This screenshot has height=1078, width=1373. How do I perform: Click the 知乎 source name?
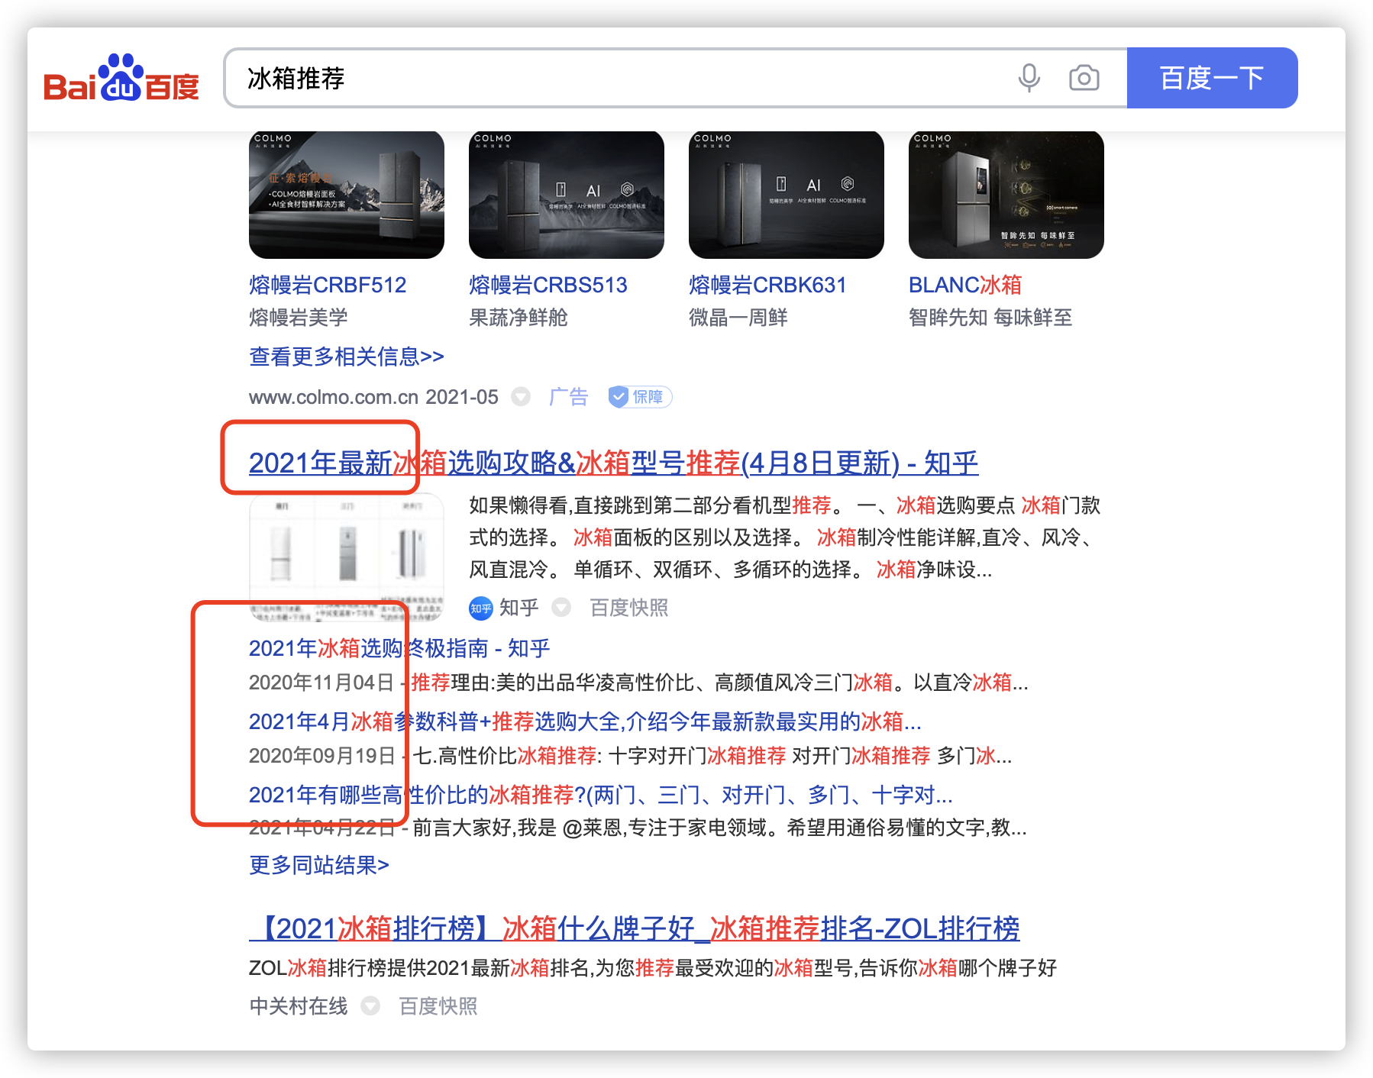(x=519, y=608)
